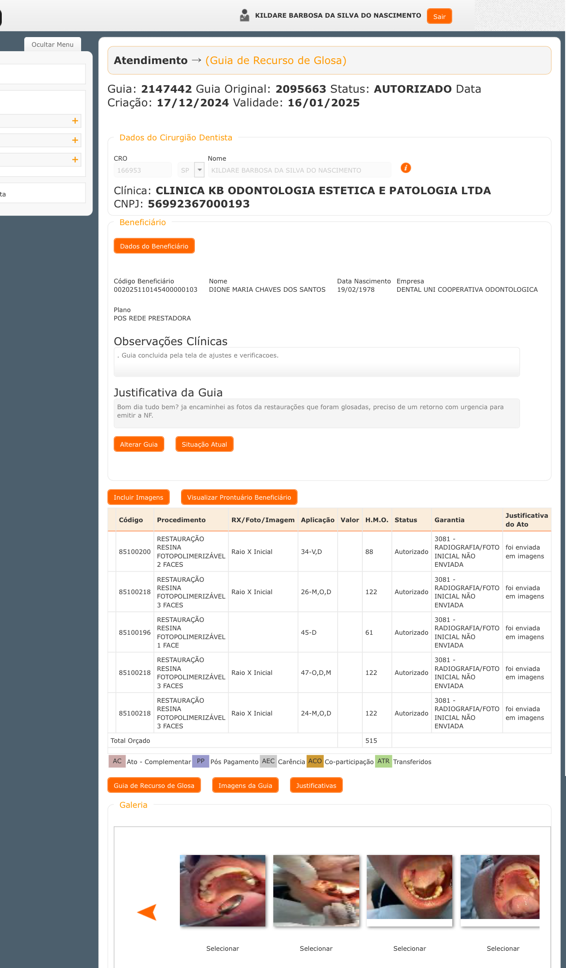The image size is (566, 968).
Task: Click beneficiary code 002025110145400000103
Action: click(156, 290)
